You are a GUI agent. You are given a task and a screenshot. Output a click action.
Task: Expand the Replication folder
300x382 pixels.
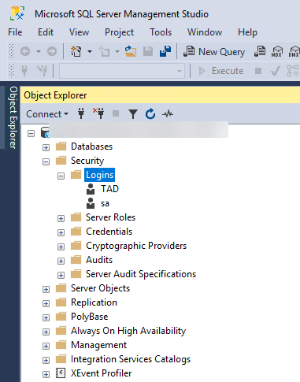(46, 303)
